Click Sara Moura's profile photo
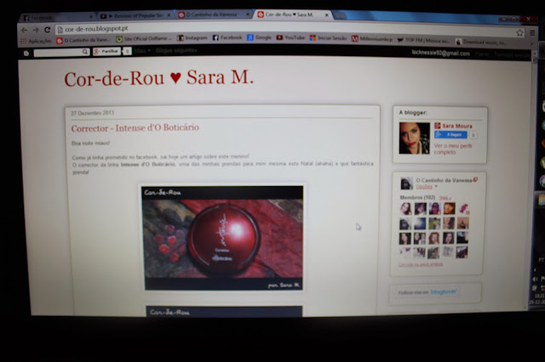This screenshot has width=545, height=362. pos(415,138)
